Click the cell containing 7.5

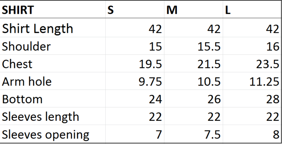[194, 134]
